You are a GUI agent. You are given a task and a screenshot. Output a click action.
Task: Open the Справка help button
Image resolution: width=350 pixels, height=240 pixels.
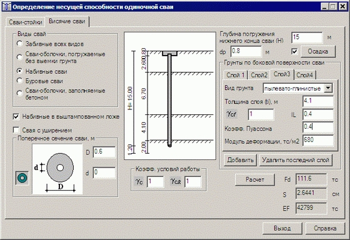pyautogui.click(x=325, y=228)
